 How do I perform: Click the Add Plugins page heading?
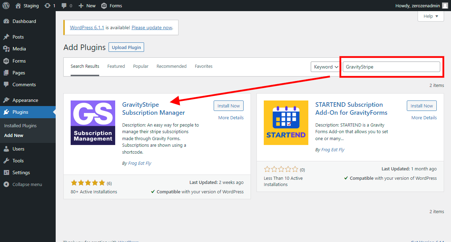[85, 47]
